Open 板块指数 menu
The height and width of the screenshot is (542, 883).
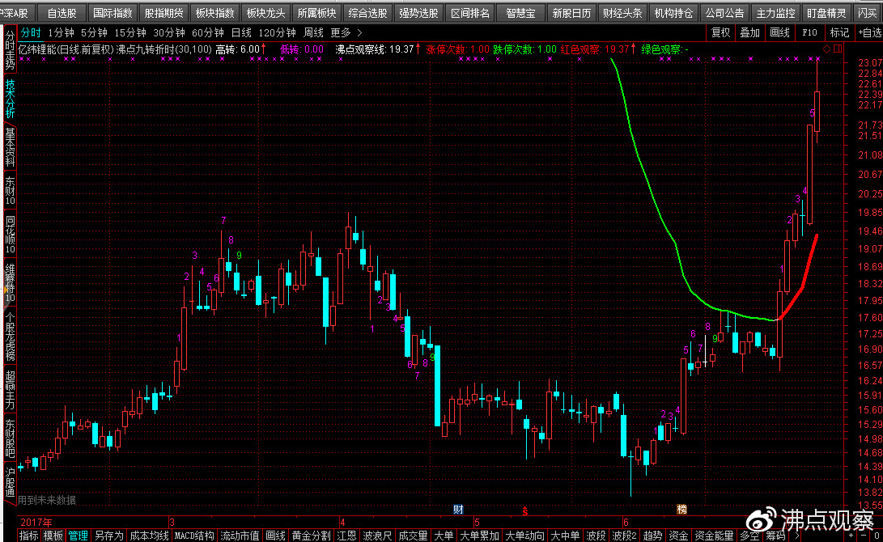coord(214,12)
